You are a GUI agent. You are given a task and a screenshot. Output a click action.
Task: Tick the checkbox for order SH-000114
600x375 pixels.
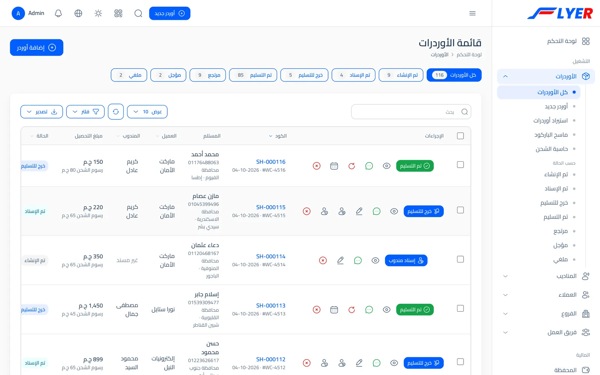[x=460, y=259]
